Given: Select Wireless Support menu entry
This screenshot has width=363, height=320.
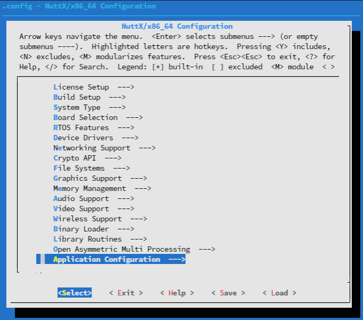Looking at the screenshot, I should 100,219.
